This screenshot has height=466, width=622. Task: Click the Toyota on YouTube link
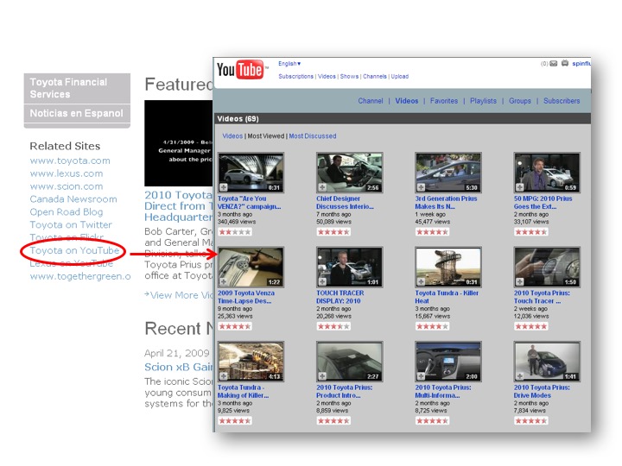[x=74, y=251]
